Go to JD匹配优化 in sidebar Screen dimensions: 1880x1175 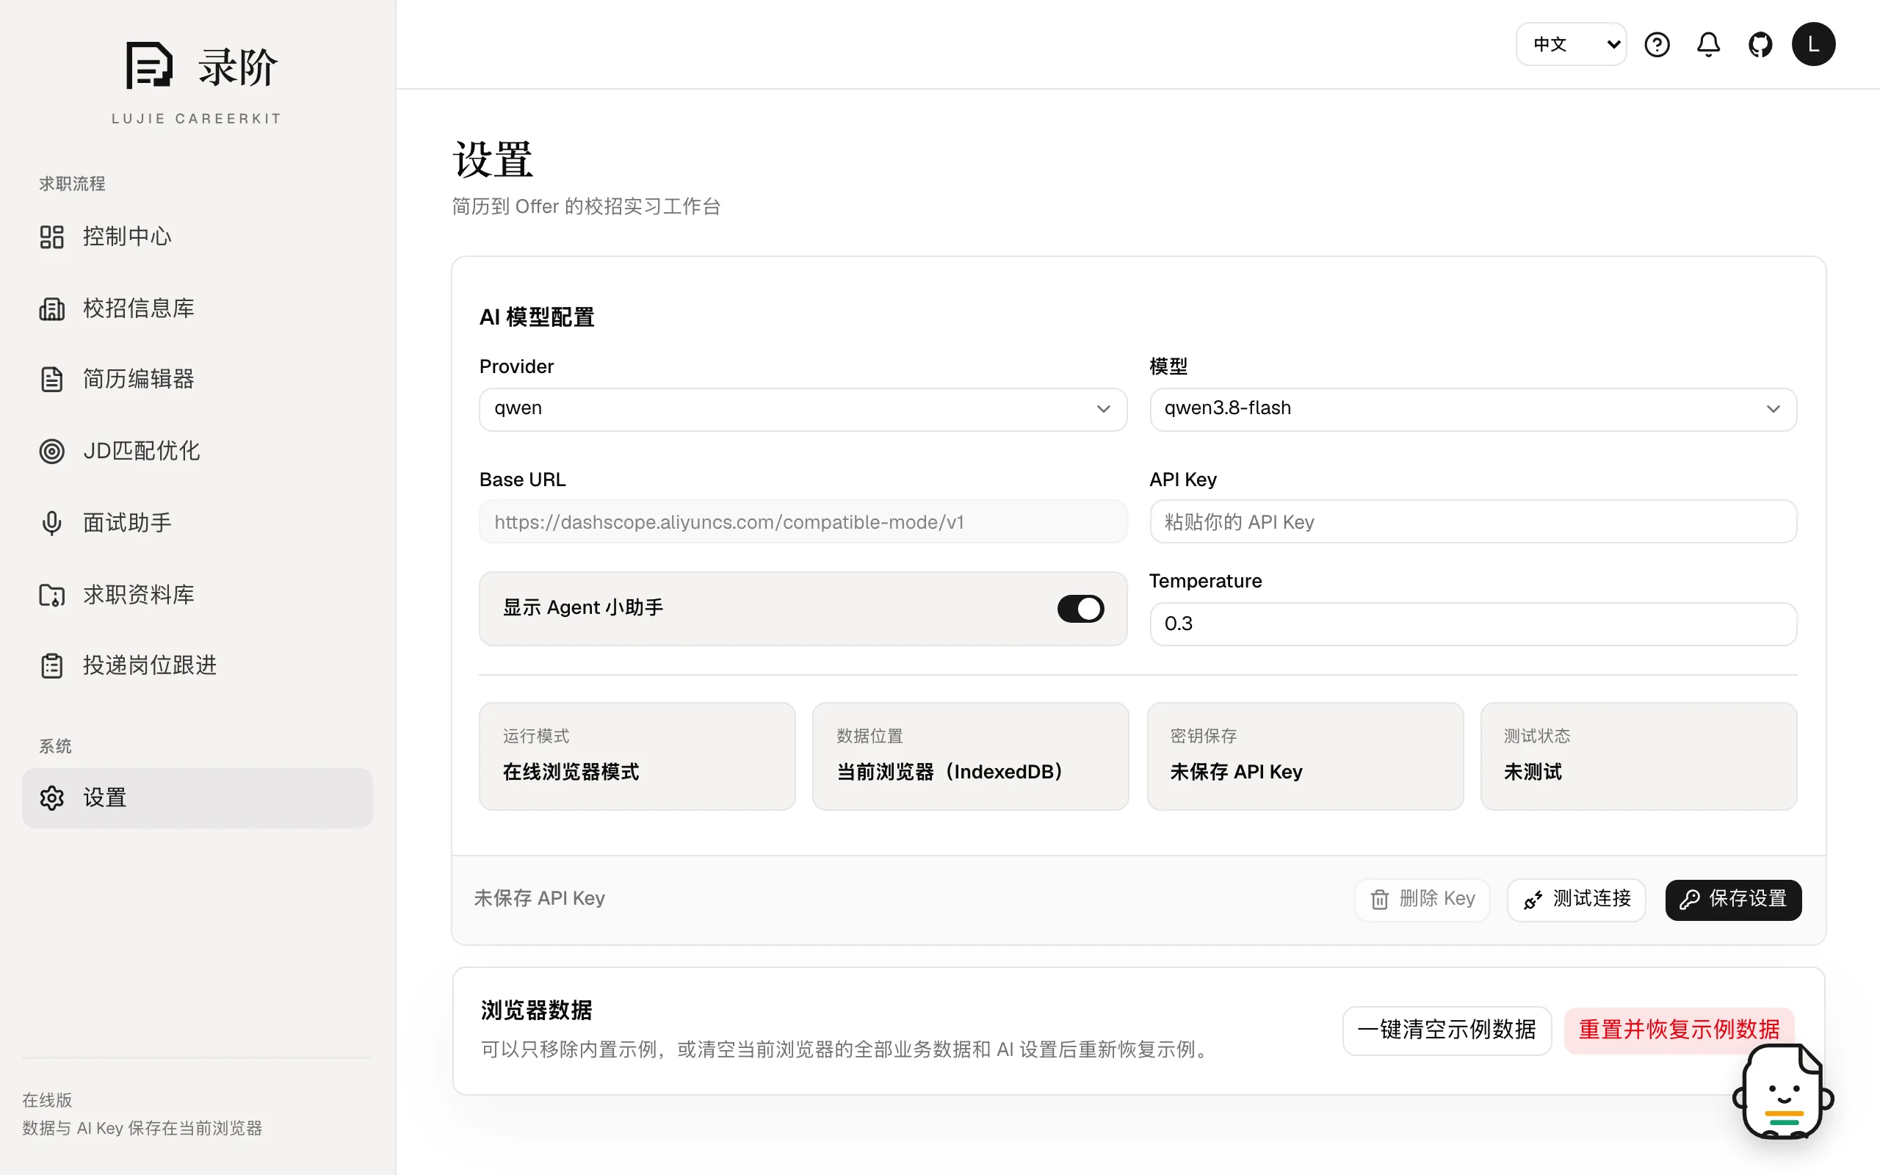198,451
